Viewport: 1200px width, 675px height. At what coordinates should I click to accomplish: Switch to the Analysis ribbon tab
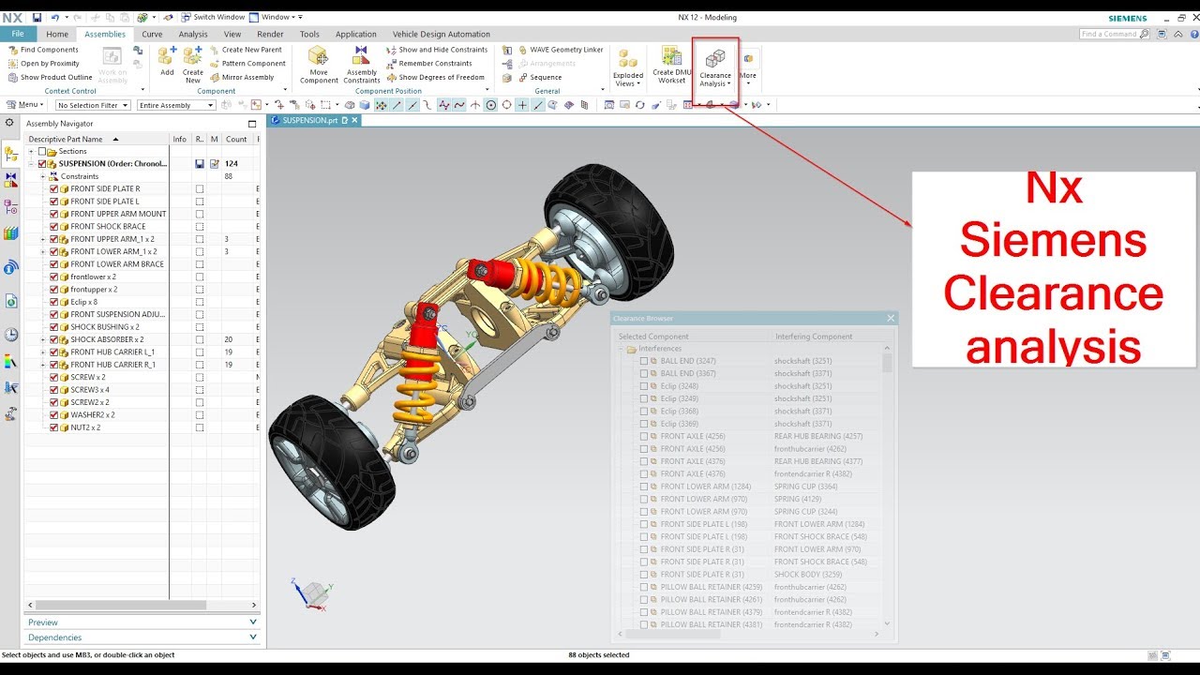[193, 34]
